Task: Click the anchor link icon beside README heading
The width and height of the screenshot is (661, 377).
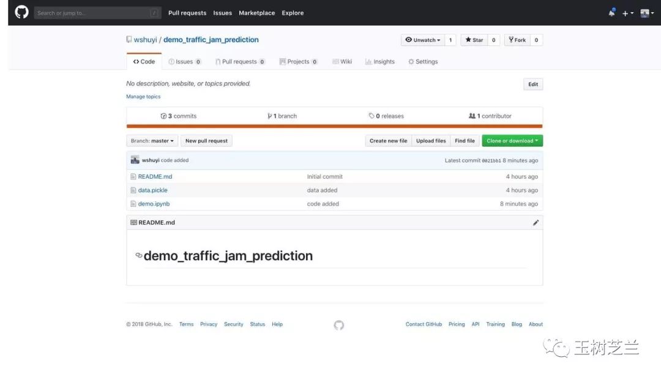Action: click(139, 256)
